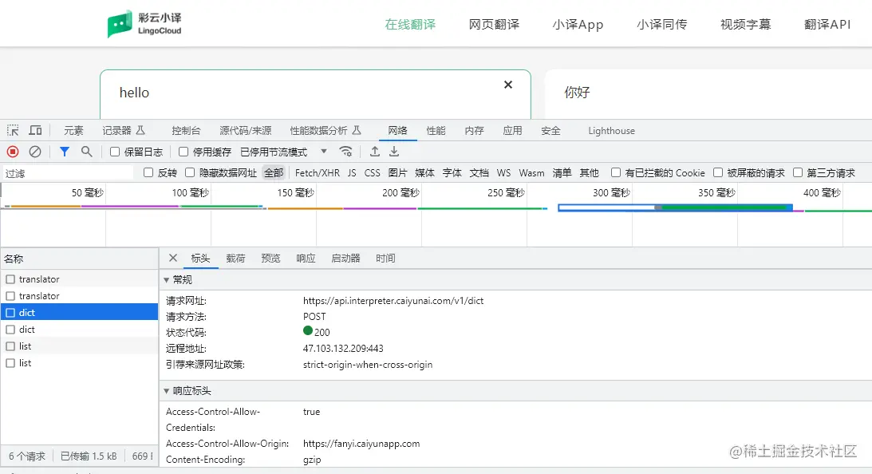Click the hello translation input box
The height and width of the screenshot is (474, 872).
(x=315, y=93)
